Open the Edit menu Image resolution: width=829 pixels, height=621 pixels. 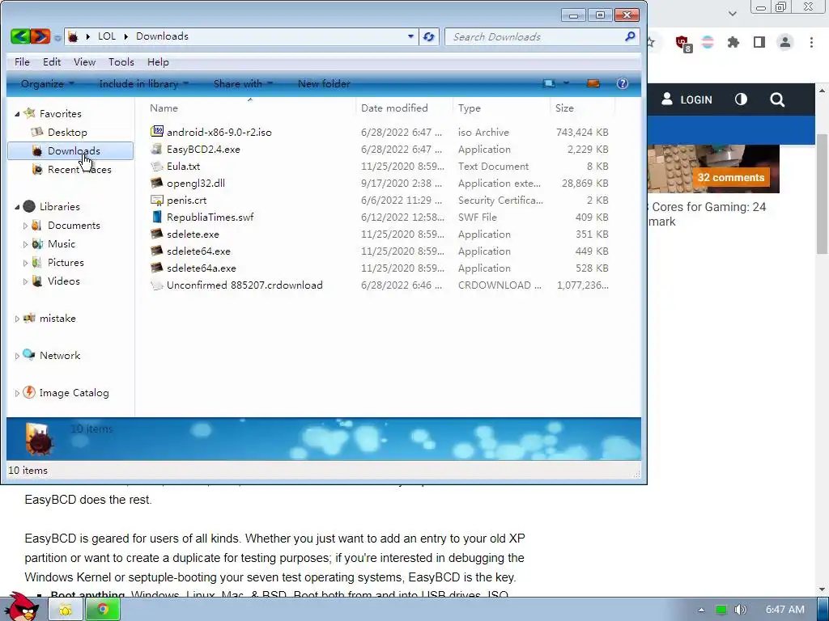[52, 61]
